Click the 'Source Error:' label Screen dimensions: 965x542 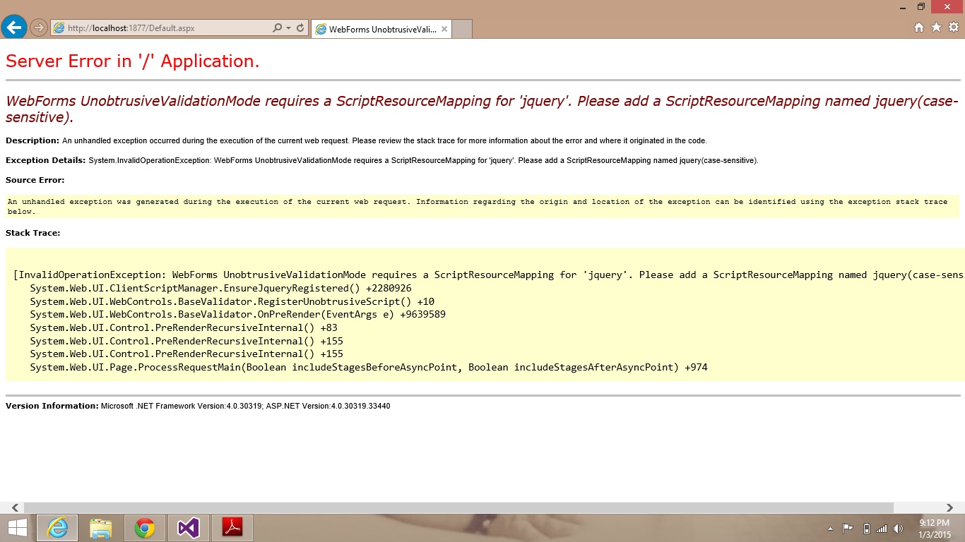pyautogui.click(x=35, y=180)
